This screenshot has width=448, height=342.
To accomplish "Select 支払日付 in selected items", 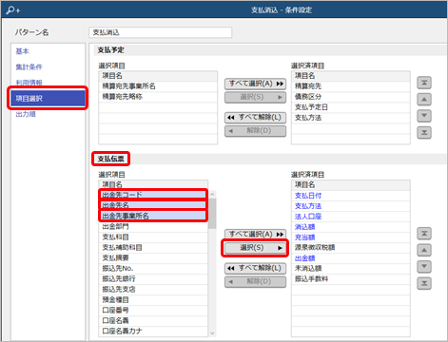I will click(x=351, y=196).
